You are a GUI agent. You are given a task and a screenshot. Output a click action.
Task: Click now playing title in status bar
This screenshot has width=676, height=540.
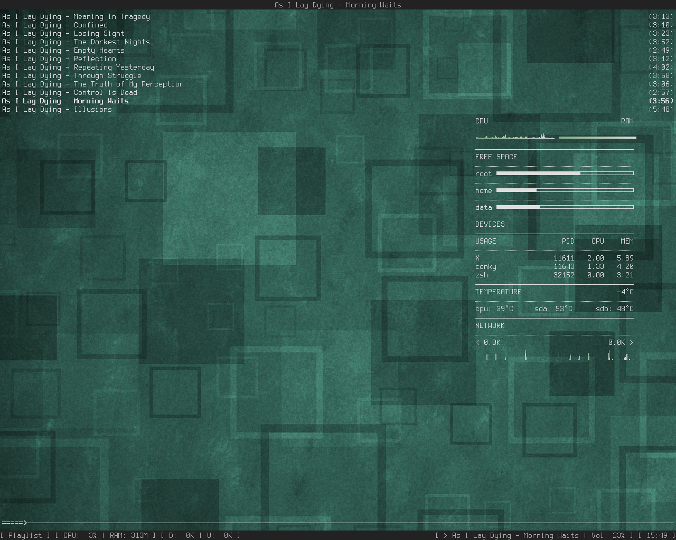point(515,536)
